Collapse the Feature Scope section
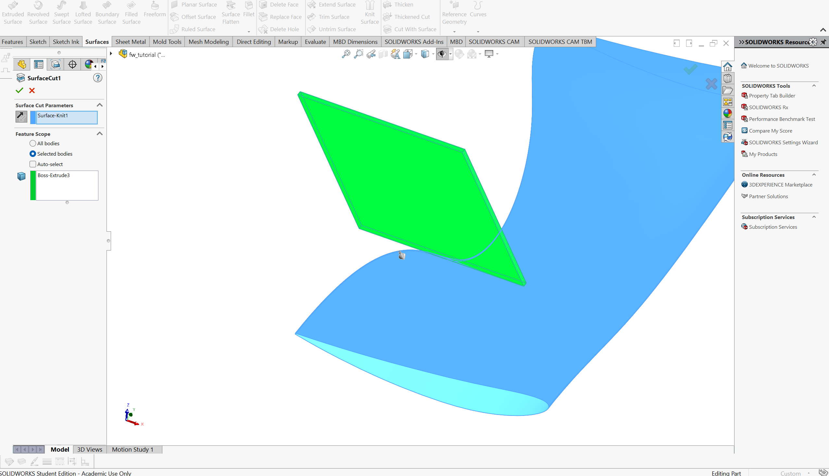 (100, 134)
